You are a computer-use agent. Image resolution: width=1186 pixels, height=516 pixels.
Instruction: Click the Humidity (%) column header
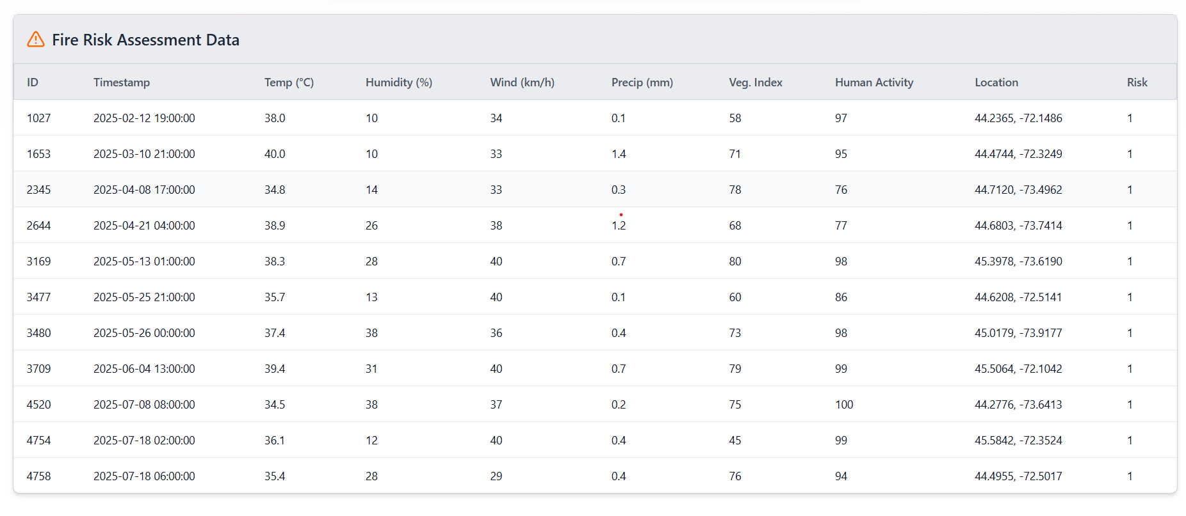coord(398,82)
